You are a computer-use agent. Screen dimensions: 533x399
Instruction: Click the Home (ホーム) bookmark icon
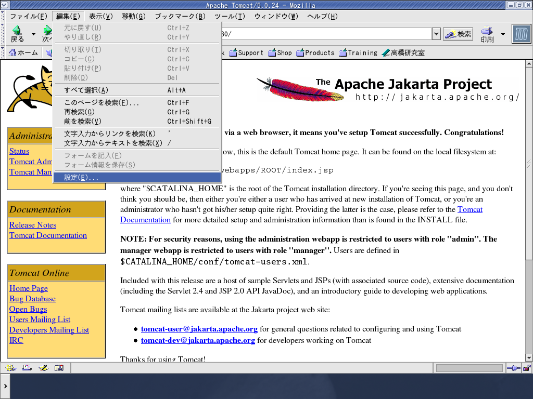pyautogui.click(x=23, y=52)
